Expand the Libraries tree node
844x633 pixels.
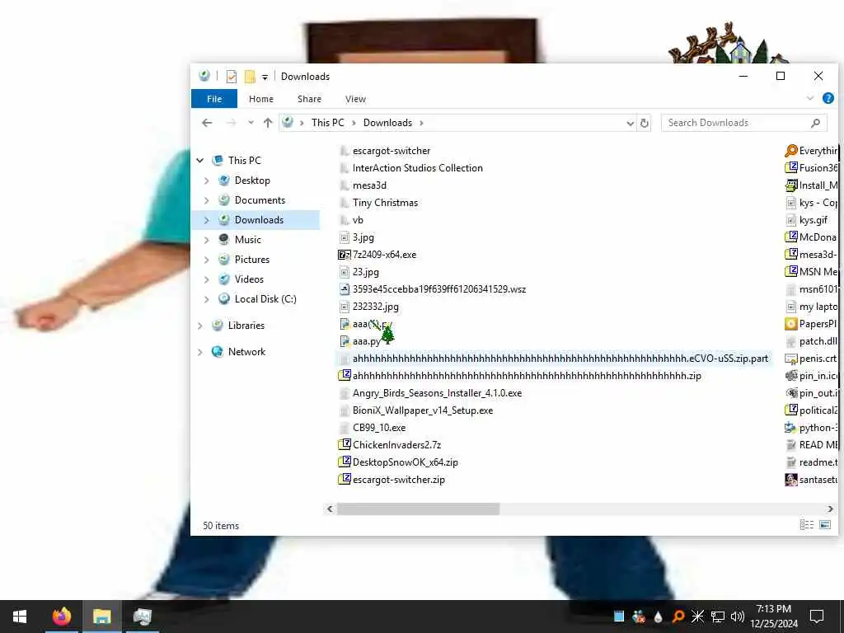200,326
